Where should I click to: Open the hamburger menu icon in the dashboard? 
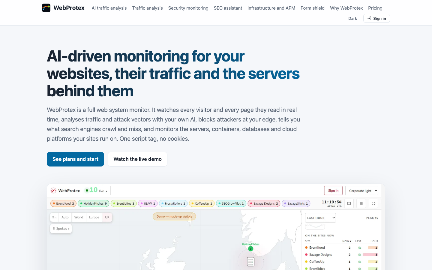click(361, 203)
